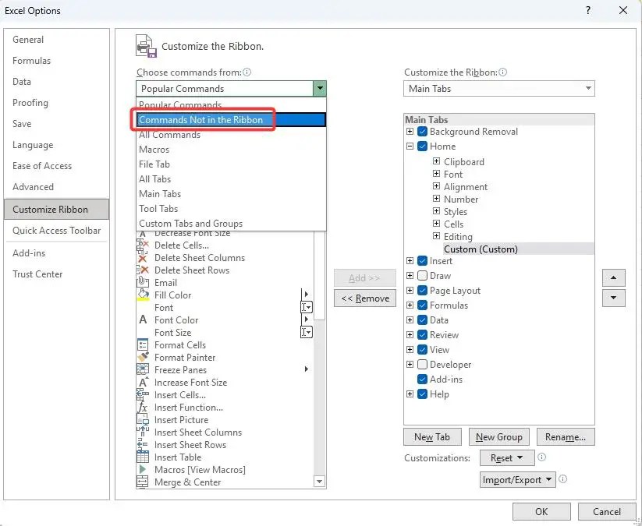Click the move up arrow beside Main Tabs
The width and height of the screenshot is (642, 526).
[x=614, y=277]
